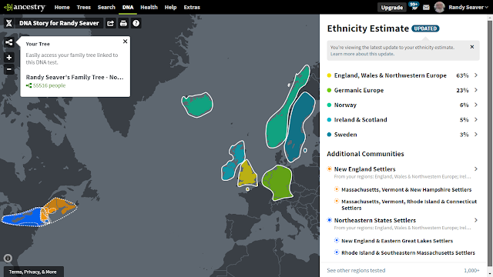This screenshot has width=493, height=277.
Task: Zoom in on the map
Action: [9, 58]
